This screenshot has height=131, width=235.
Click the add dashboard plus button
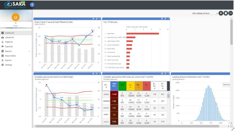pyautogui.click(x=221, y=13)
